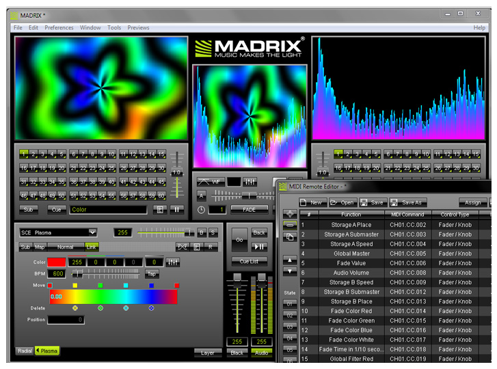Pause the left storage effect
This screenshot has width=497, height=369.
point(176,209)
